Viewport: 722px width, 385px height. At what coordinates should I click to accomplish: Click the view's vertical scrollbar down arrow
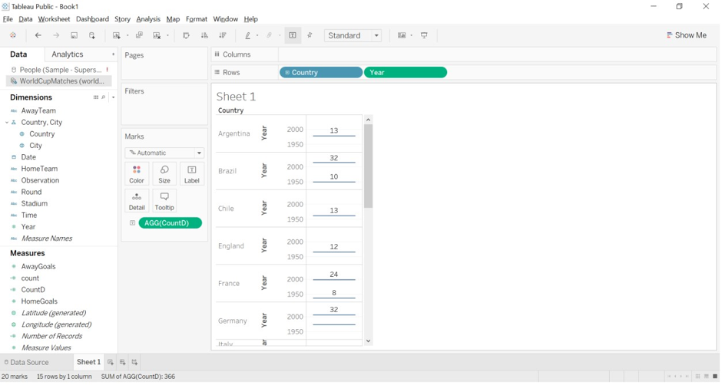point(368,341)
